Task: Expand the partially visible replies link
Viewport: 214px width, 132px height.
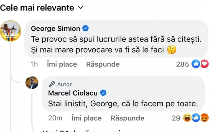Action: coord(81,131)
